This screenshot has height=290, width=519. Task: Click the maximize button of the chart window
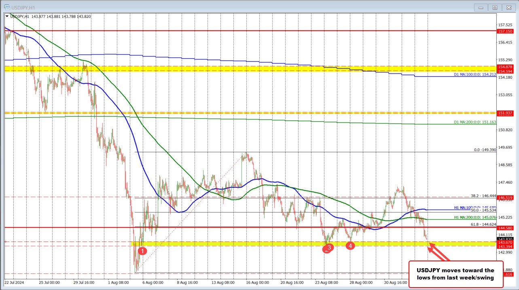[x=495, y=7]
